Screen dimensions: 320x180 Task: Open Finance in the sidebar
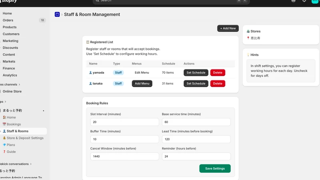coord(9,68)
